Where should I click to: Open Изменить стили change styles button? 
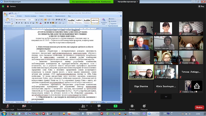[104, 21]
